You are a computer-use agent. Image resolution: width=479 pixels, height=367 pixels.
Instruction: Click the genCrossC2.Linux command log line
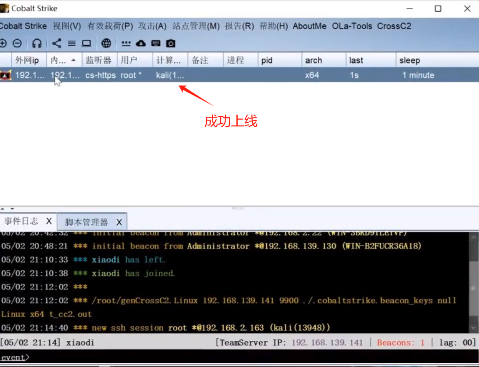229,307
